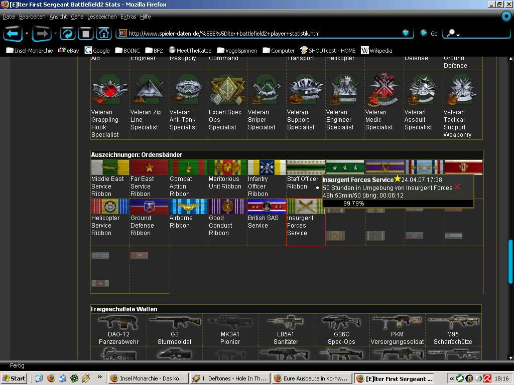
Task: Click the Veteran Tactical Support Weaponry badge
Action: tap(462, 89)
